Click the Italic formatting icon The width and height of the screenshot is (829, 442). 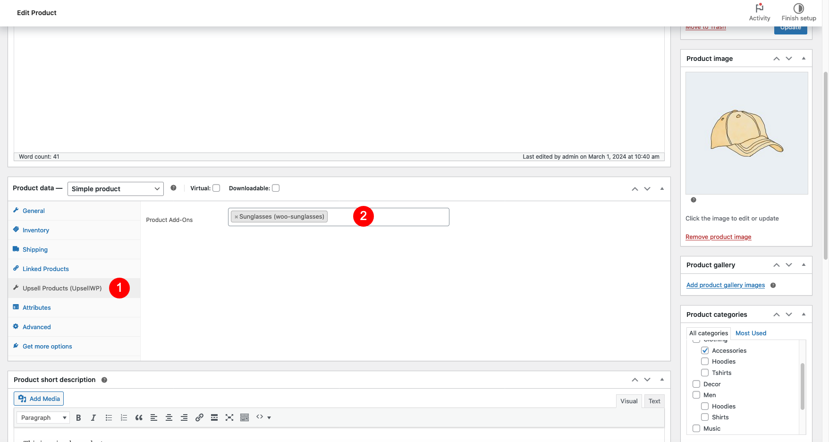click(93, 417)
